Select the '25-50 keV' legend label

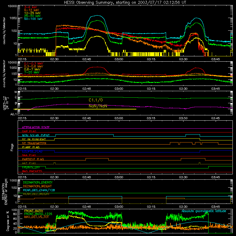click(x=32, y=16)
